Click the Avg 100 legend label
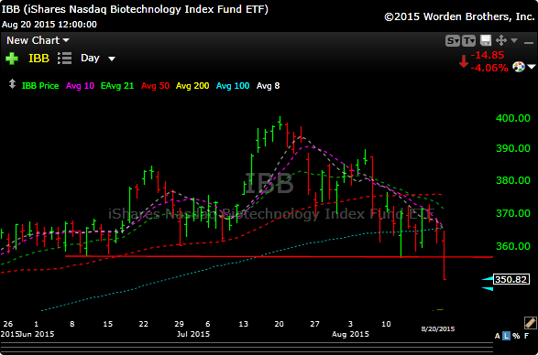The width and height of the screenshot is (538, 355). tap(233, 86)
